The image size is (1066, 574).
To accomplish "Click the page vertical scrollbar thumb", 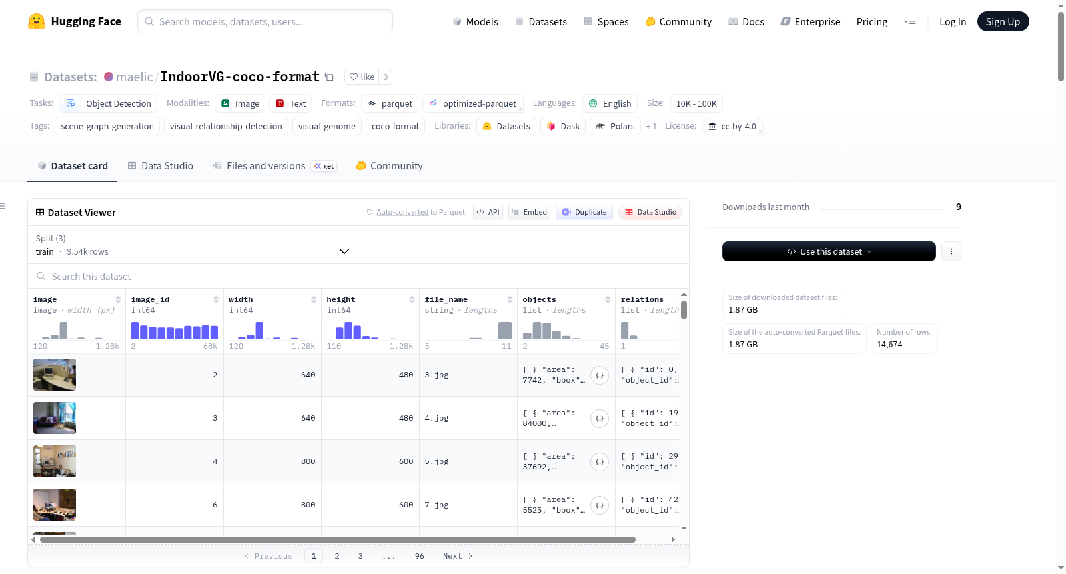I will point(1061,47).
